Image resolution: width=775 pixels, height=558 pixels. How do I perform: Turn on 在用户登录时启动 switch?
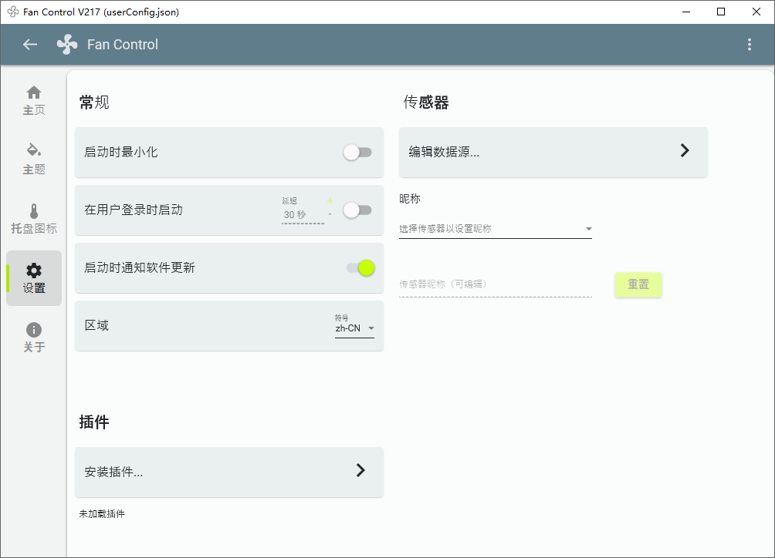click(357, 210)
